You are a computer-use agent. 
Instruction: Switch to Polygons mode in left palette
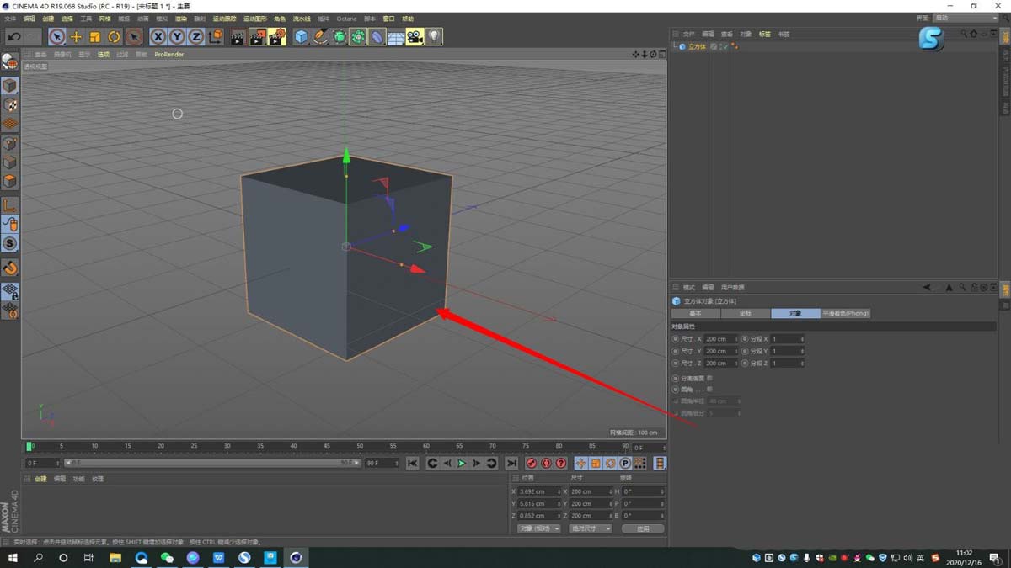[x=10, y=181]
